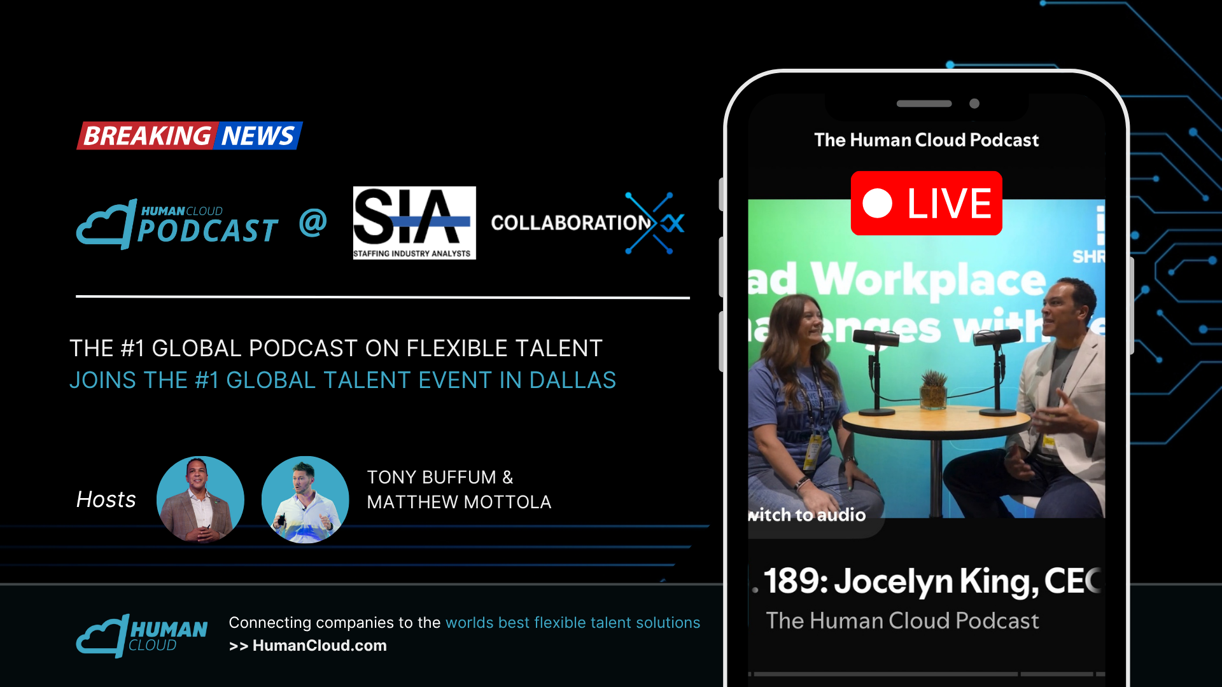
Task: Click 'JOINS THE #1 GLOBAL TALENT EVENT IN DALLAS'
Action: click(343, 380)
